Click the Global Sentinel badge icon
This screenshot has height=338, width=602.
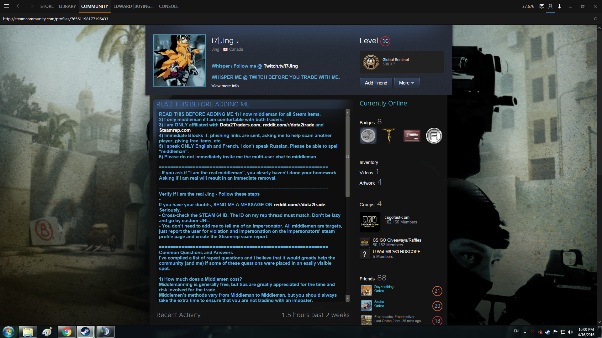click(x=371, y=62)
